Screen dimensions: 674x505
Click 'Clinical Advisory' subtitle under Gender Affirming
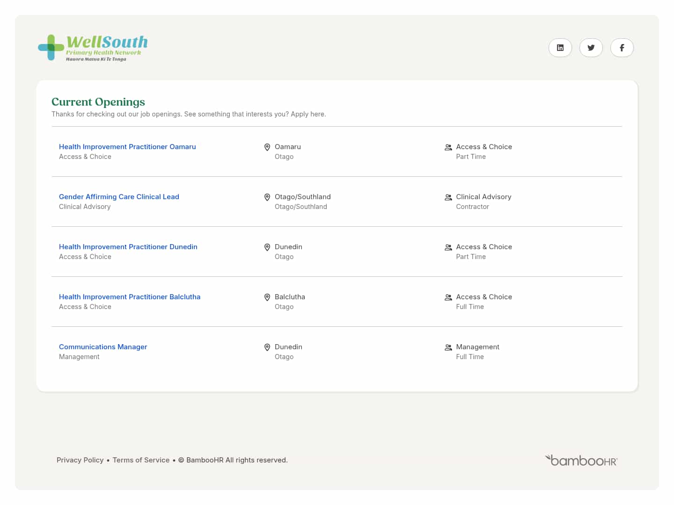point(85,207)
